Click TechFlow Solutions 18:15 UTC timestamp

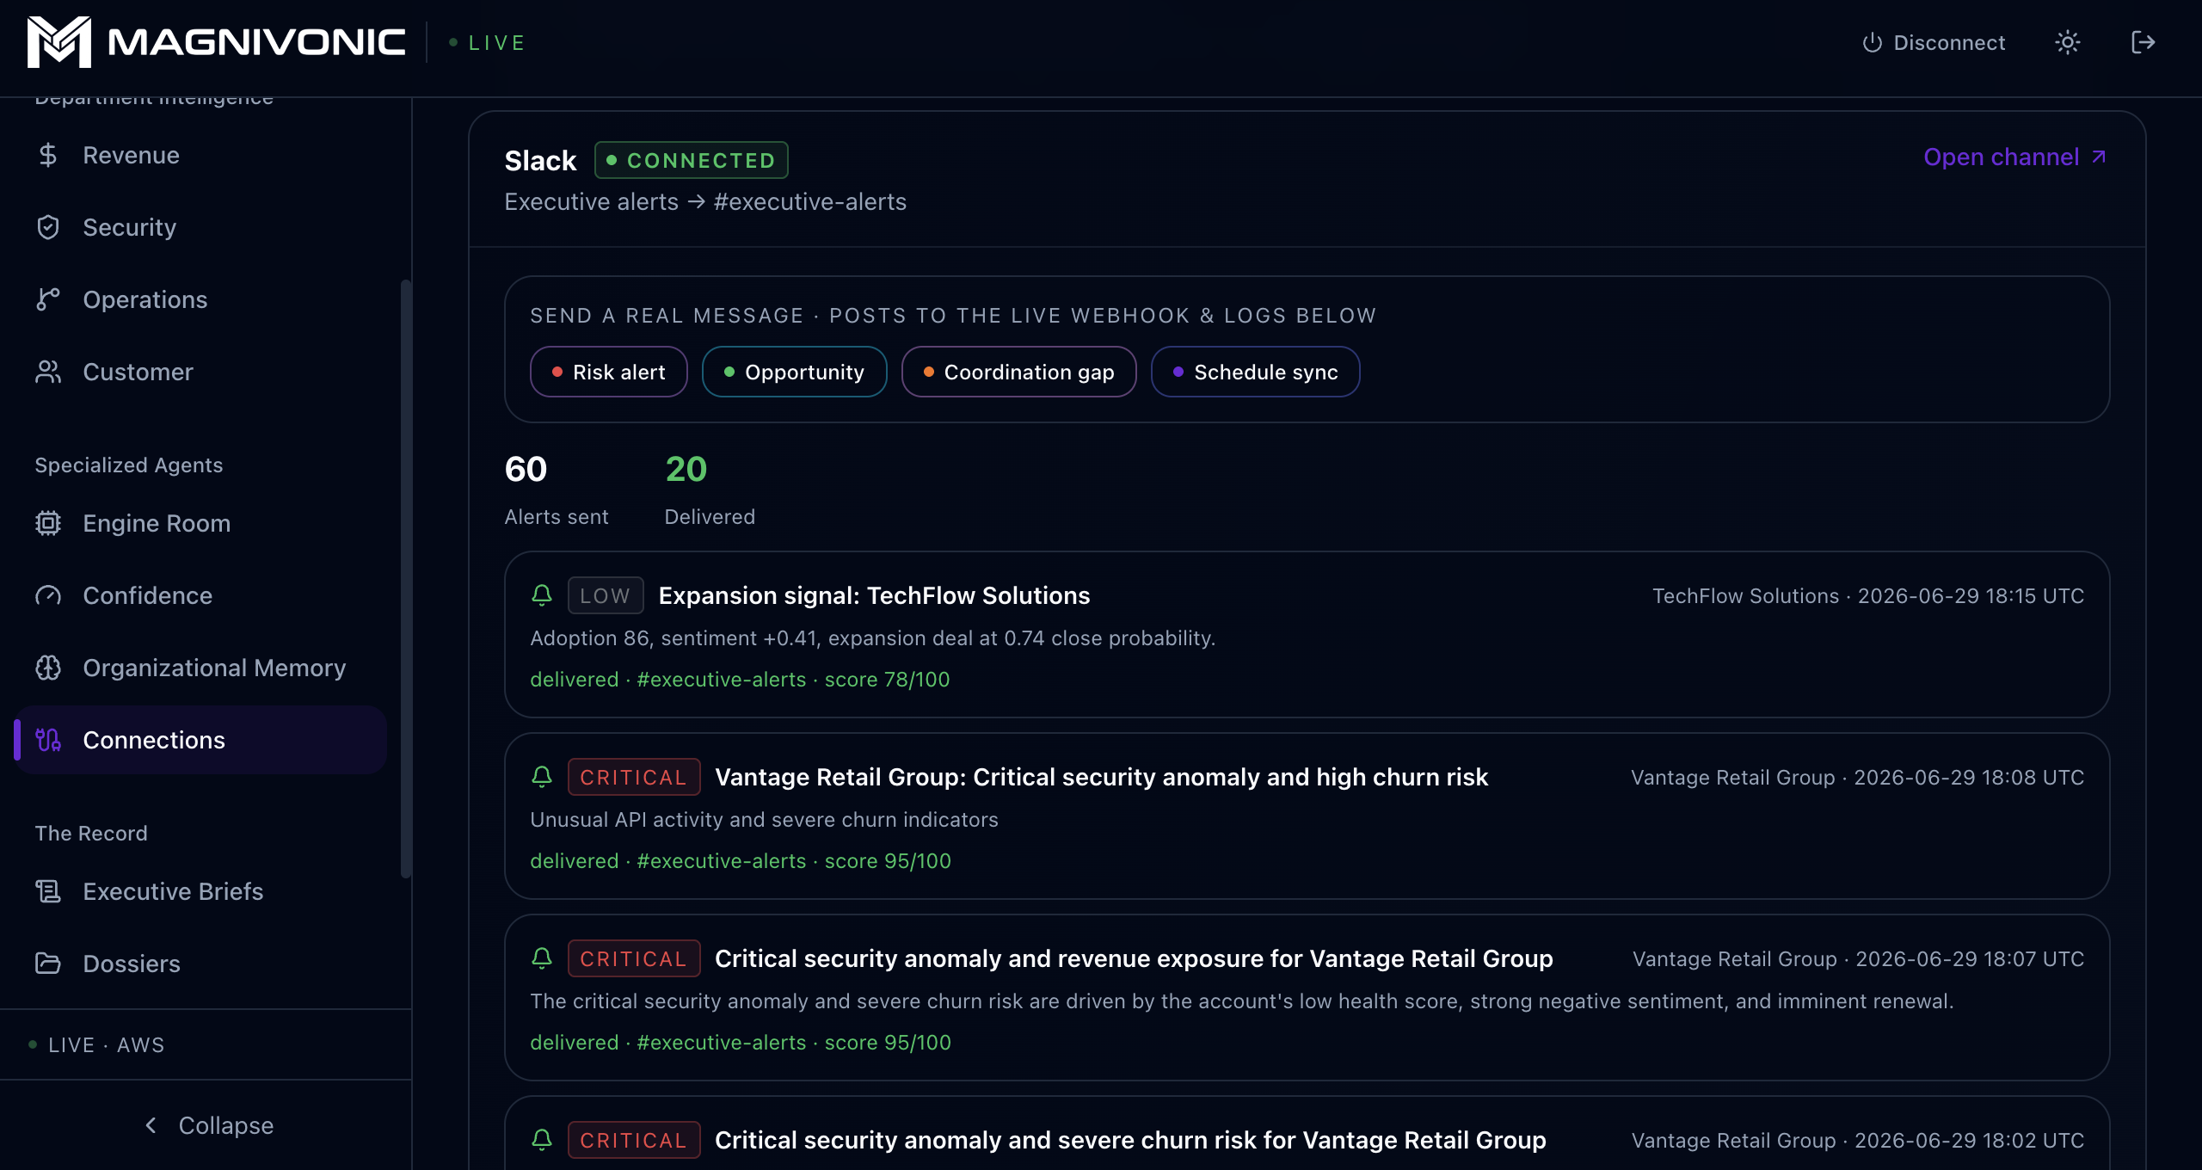1868,595
